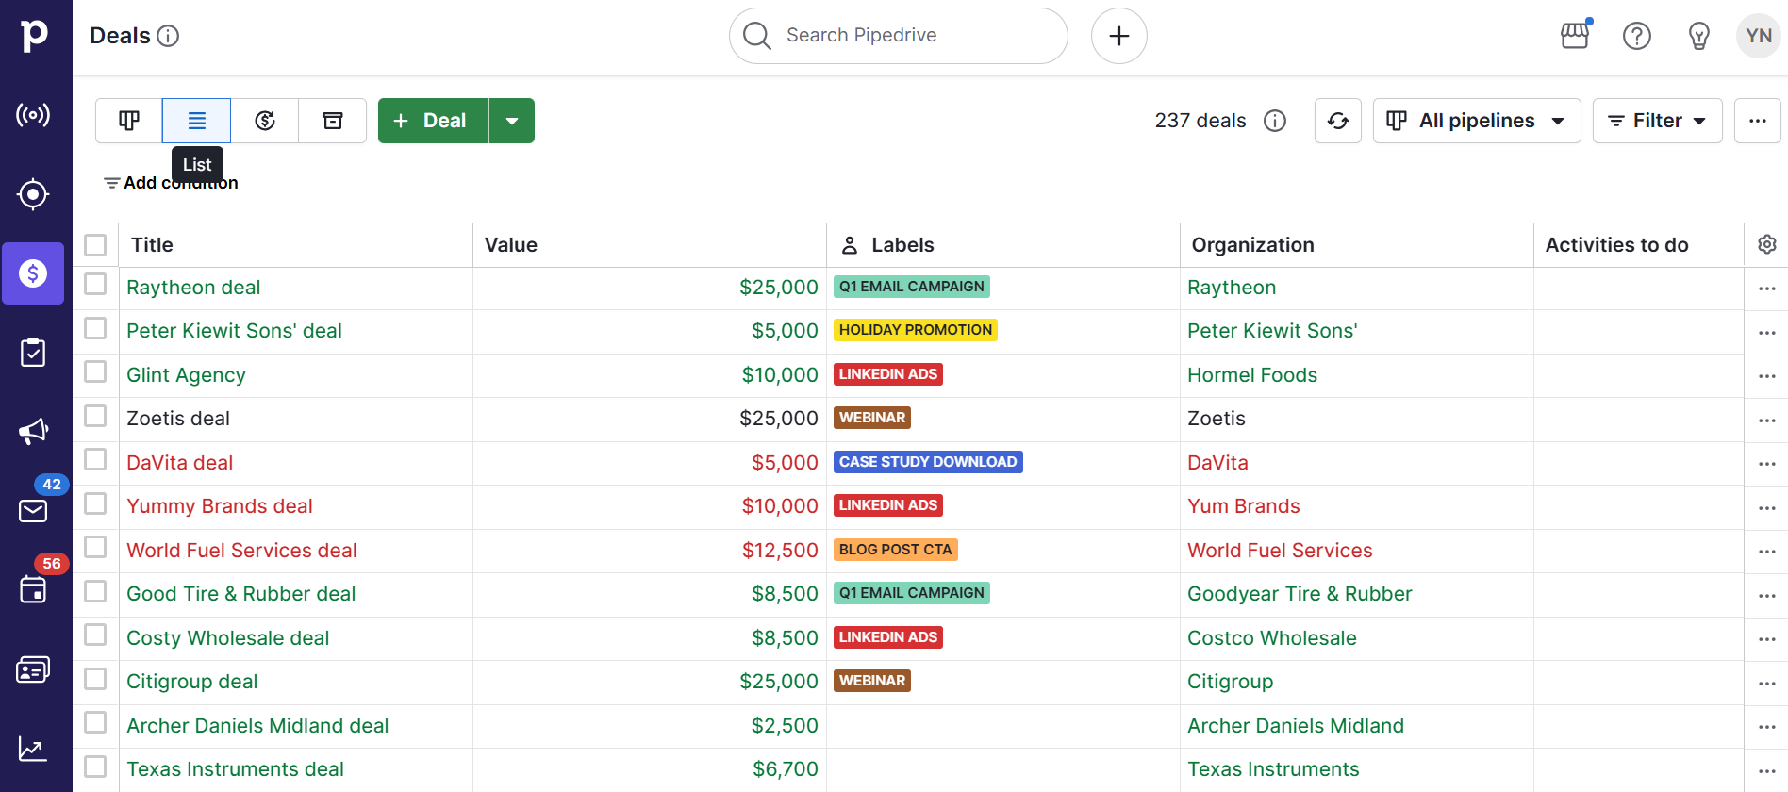The width and height of the screenshot is (1788, 792).
Task: Open the Pipedrive logo home
Action: (x=34, y=36)
